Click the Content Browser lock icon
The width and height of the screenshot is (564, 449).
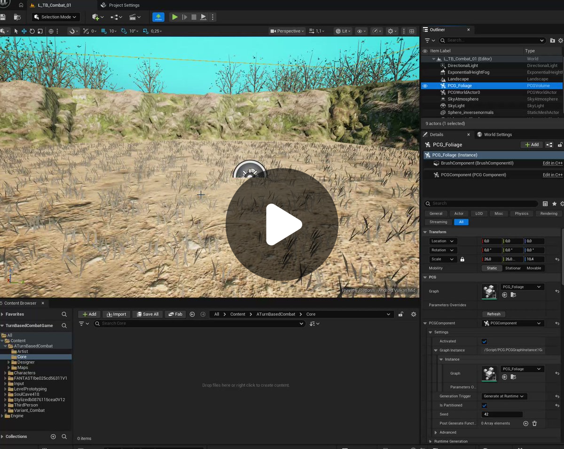(400, 314)
